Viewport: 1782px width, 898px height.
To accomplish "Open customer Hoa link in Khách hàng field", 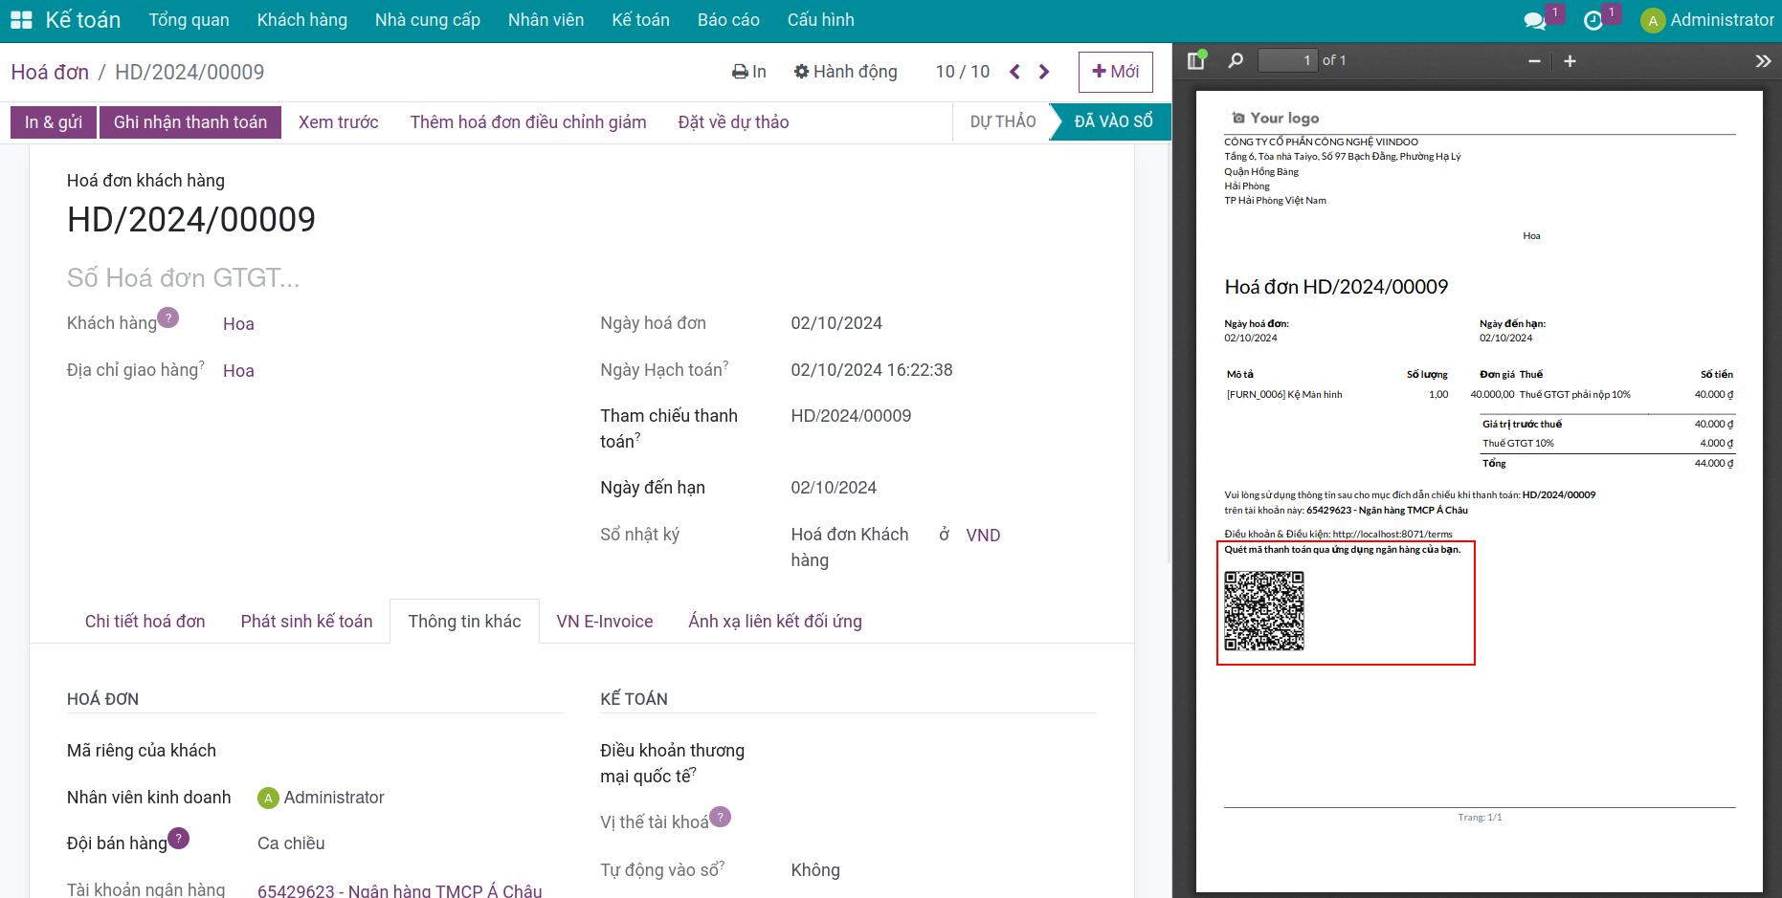I will (238, 324).
